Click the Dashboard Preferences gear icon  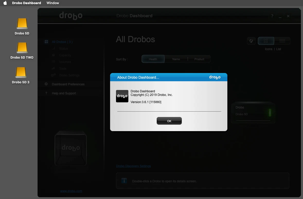[46, 84]
